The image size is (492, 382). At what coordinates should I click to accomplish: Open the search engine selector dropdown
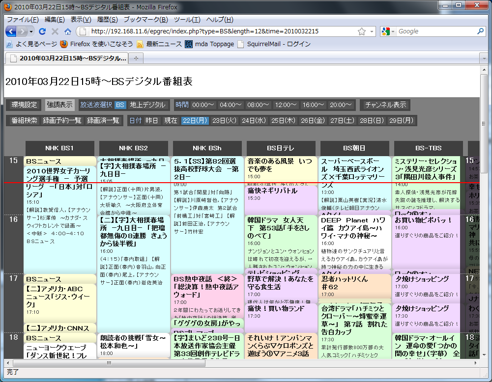point(393,31)
